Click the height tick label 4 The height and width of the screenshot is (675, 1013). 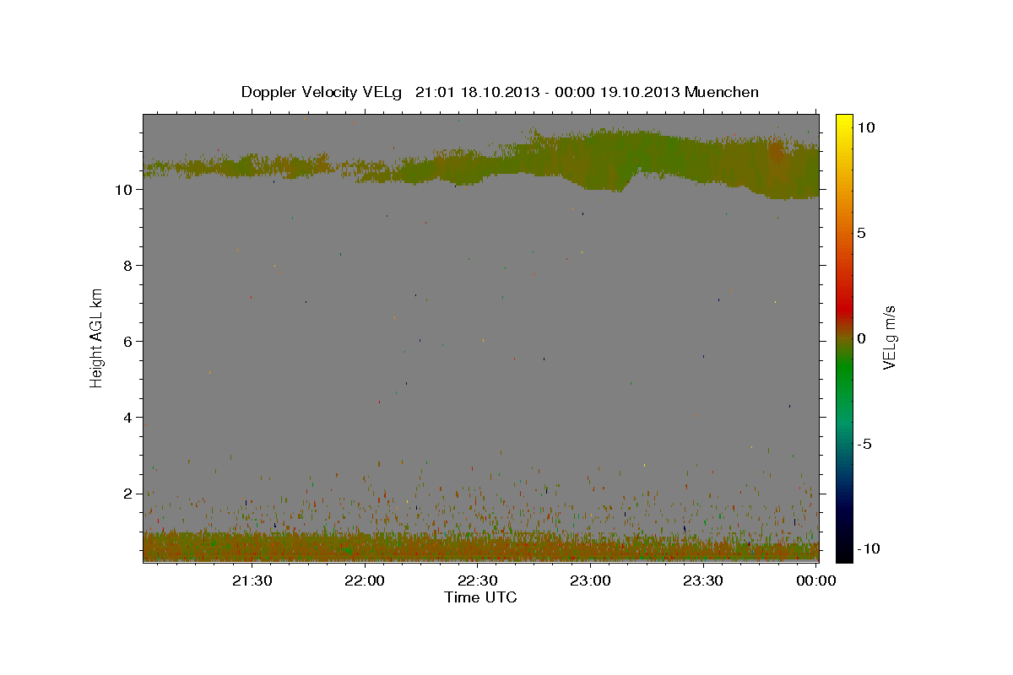coord(128,418)
